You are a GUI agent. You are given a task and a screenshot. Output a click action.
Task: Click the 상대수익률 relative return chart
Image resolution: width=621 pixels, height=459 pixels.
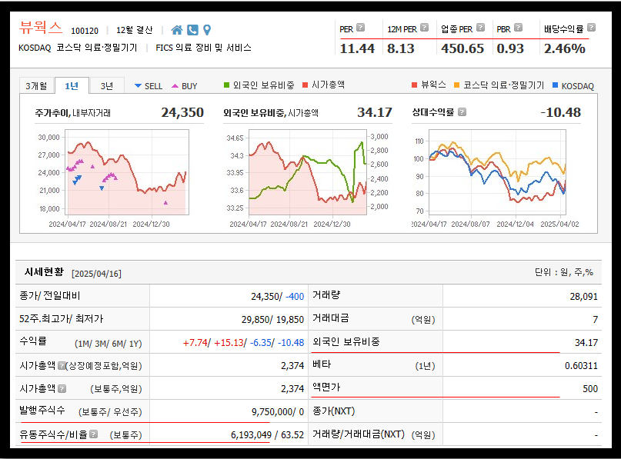(497, 172)
